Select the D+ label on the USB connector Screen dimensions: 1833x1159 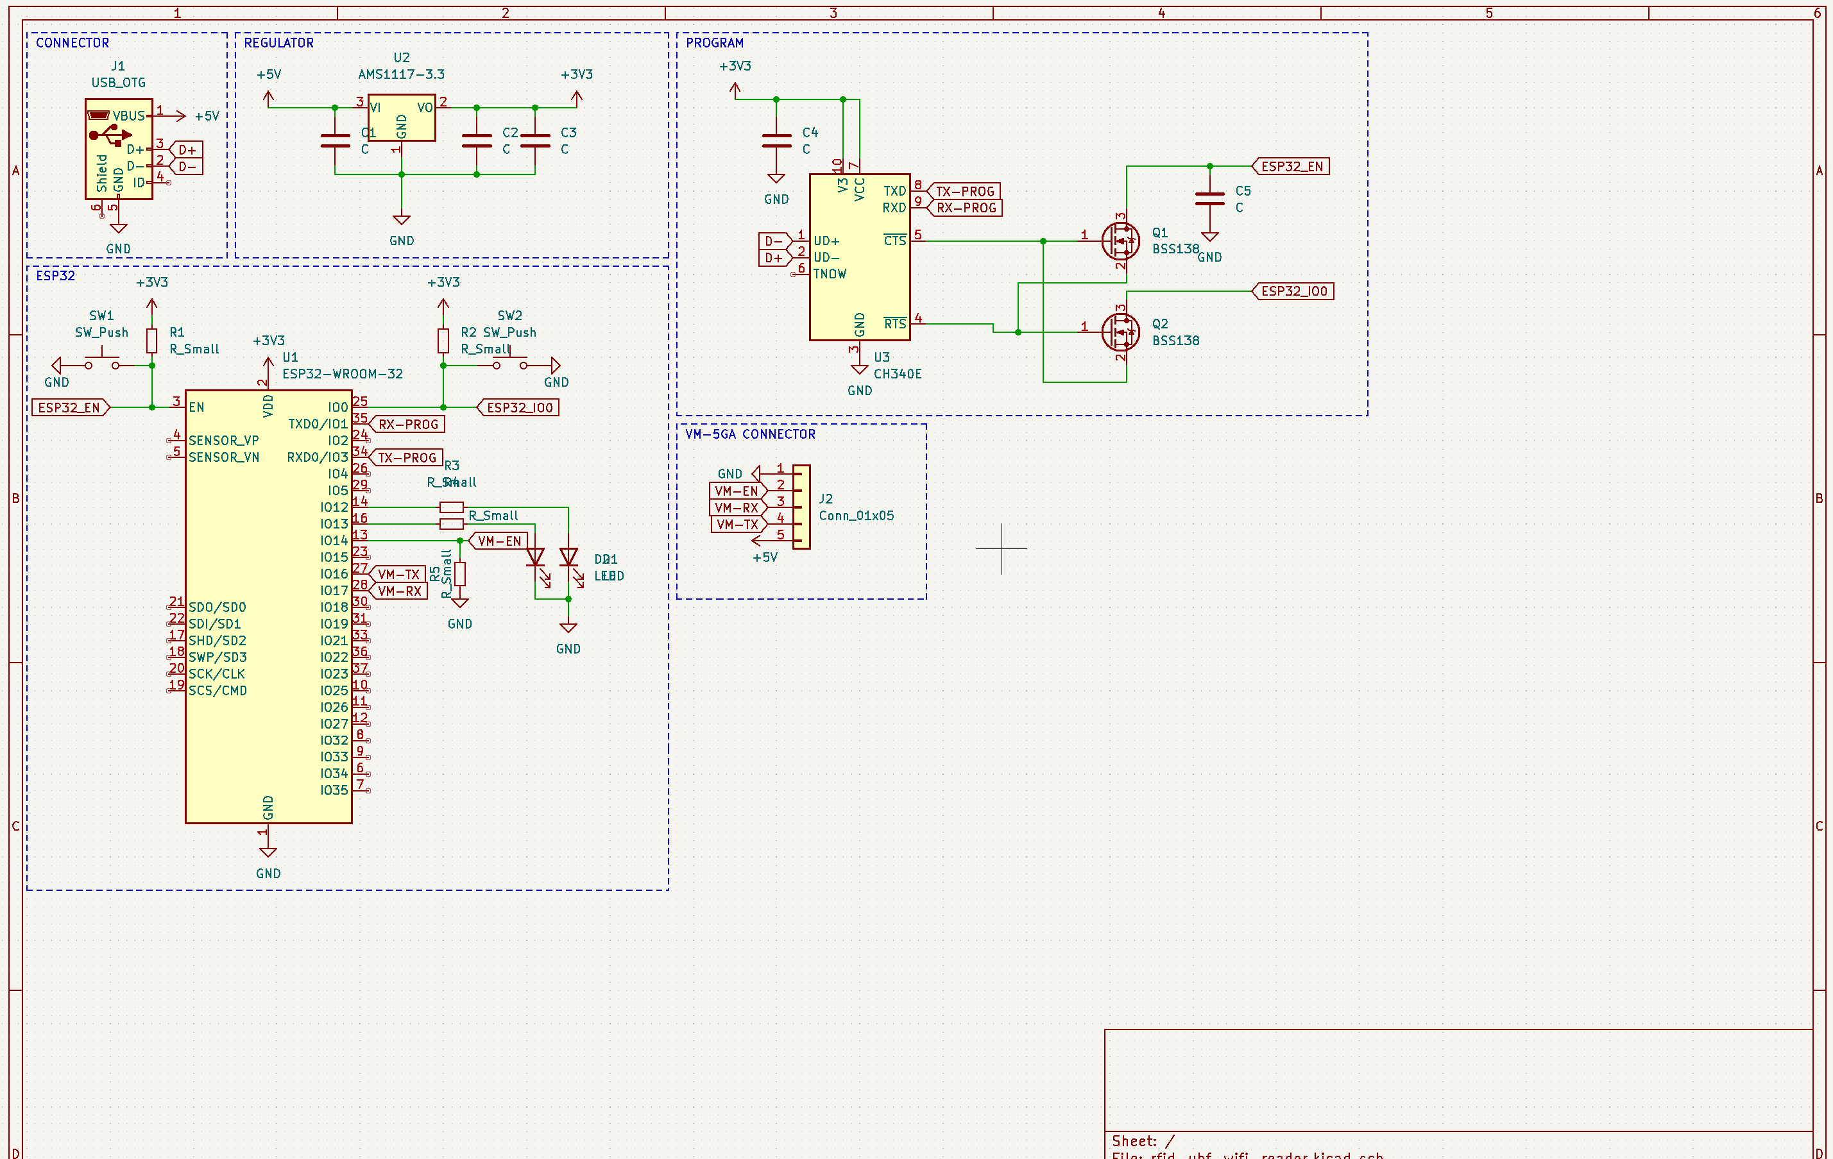pyautogui.click(x=185, y=149)
